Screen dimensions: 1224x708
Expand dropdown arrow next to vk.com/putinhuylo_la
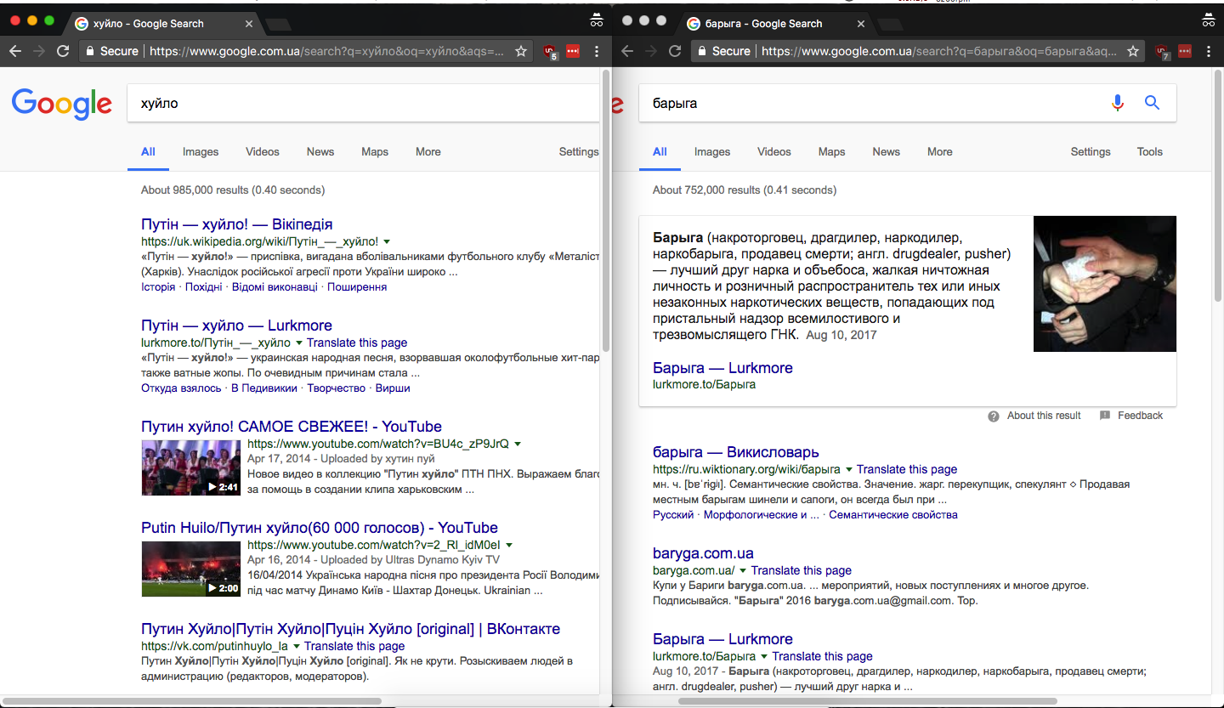pyautogui.click(x=297, y=647)
